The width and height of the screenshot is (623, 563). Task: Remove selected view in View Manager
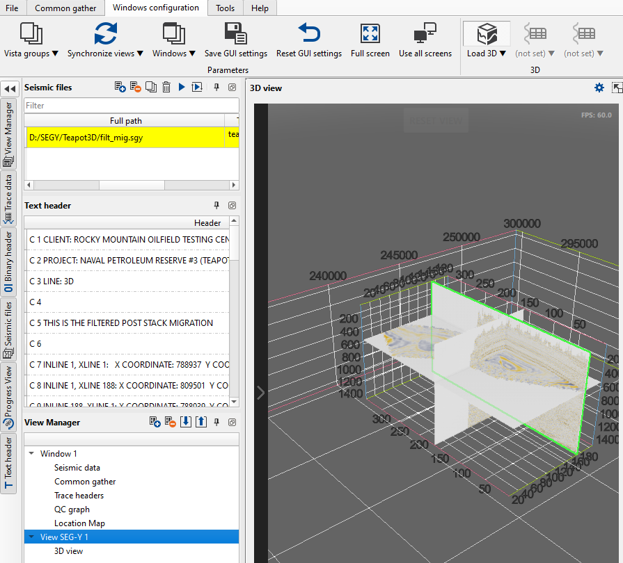pos(170,422)
